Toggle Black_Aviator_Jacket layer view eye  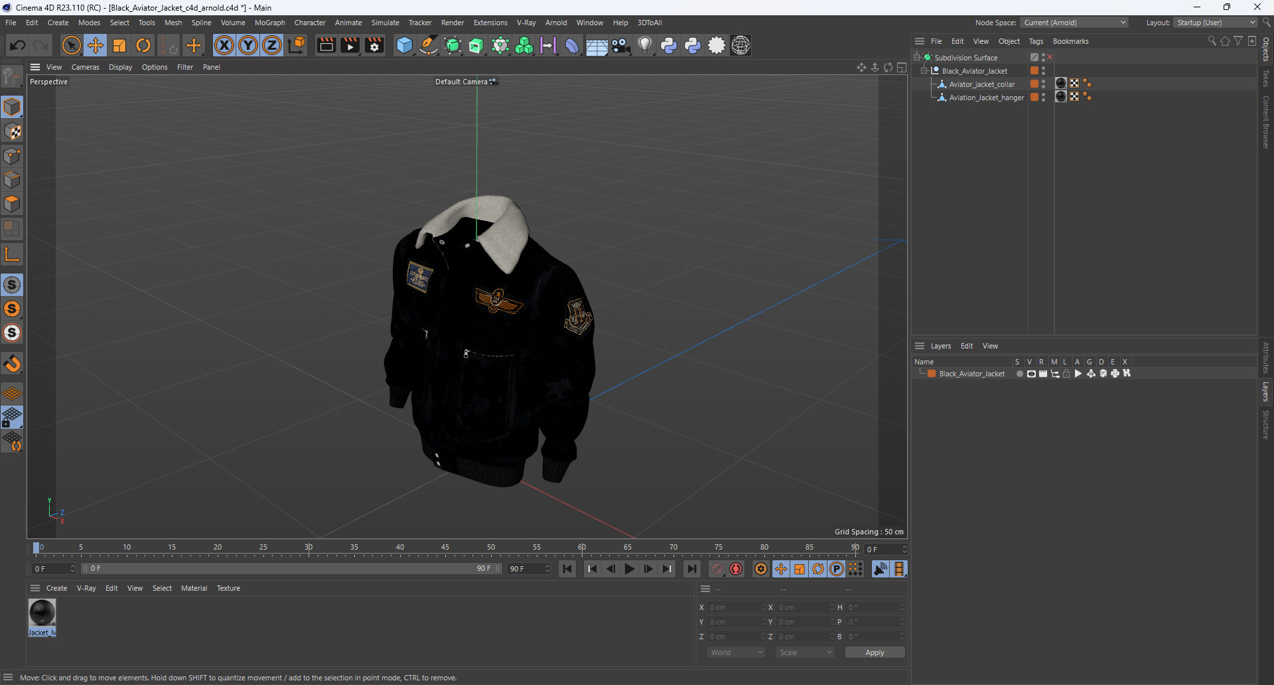pyautogui.click(x=1031, y=374)
